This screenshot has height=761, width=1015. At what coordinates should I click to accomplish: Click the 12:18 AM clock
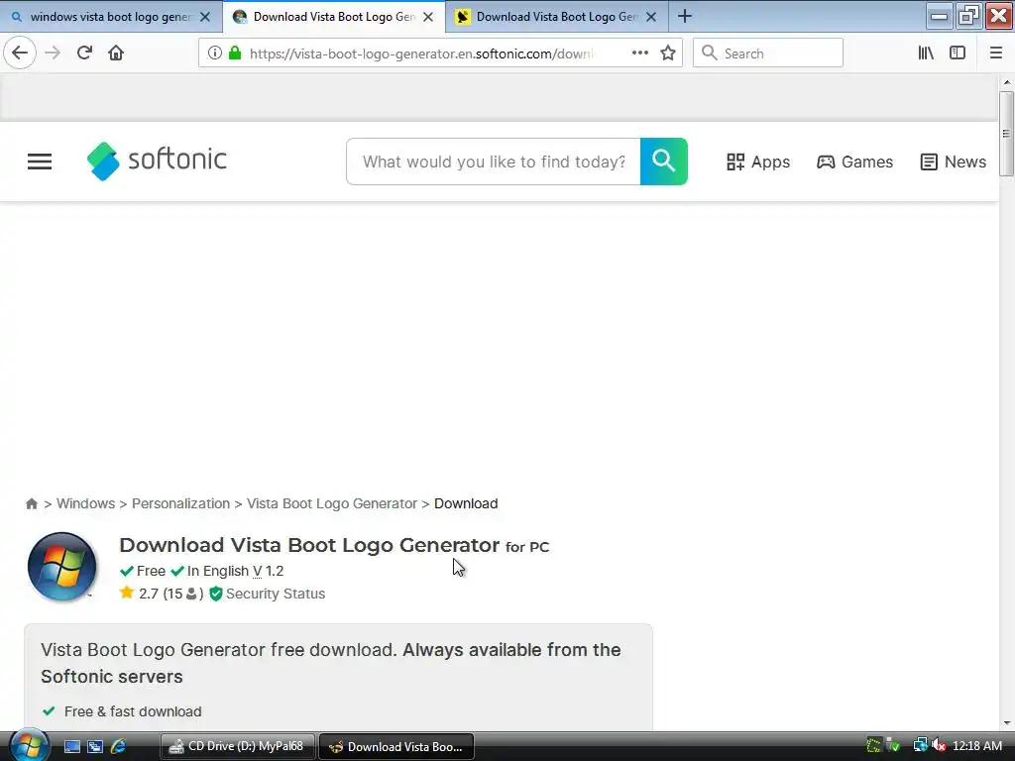coord(977,746)
